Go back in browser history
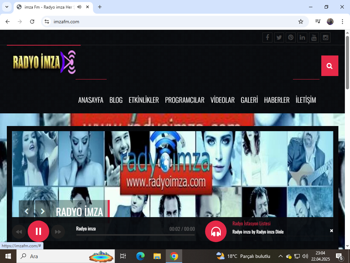 (x=8, y=22)
